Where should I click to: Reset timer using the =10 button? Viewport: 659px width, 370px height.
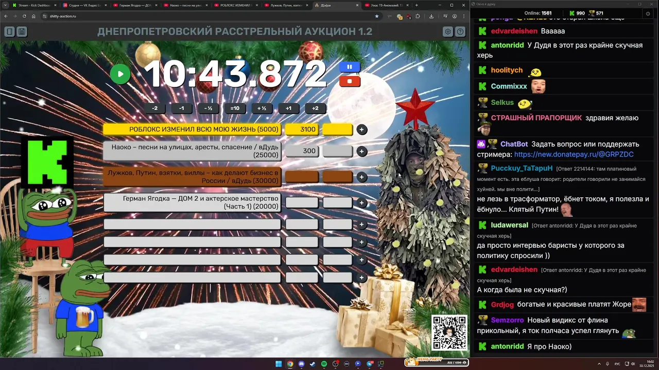[235, 108]
